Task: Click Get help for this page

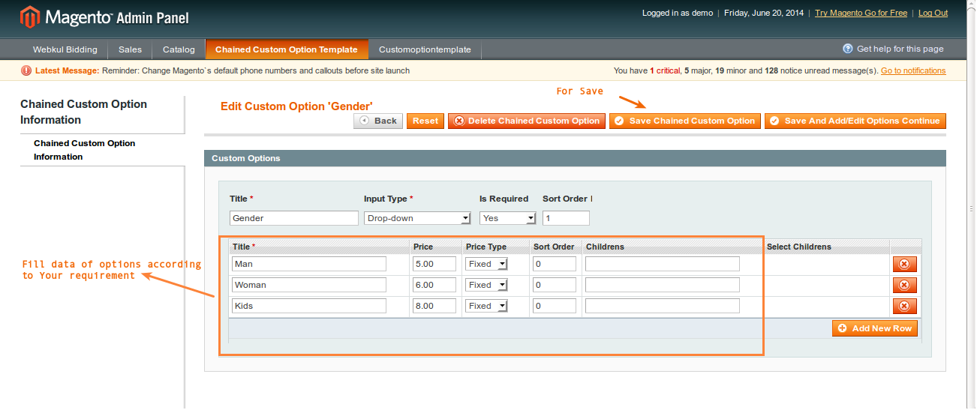Action: click(x=900, y=49)
